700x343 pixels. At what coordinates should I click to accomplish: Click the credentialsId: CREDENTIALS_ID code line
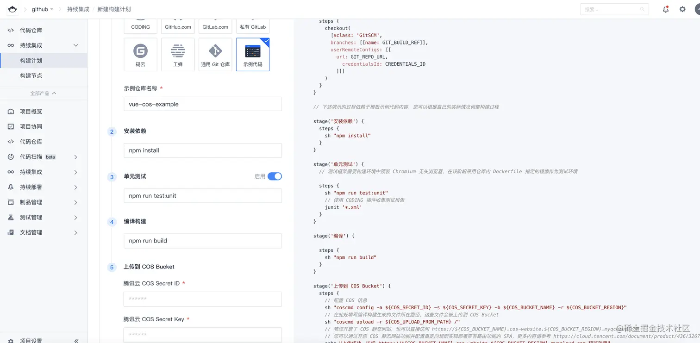coord(384,64)
